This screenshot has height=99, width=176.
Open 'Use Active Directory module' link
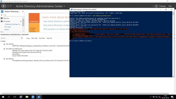coord(56,25)
